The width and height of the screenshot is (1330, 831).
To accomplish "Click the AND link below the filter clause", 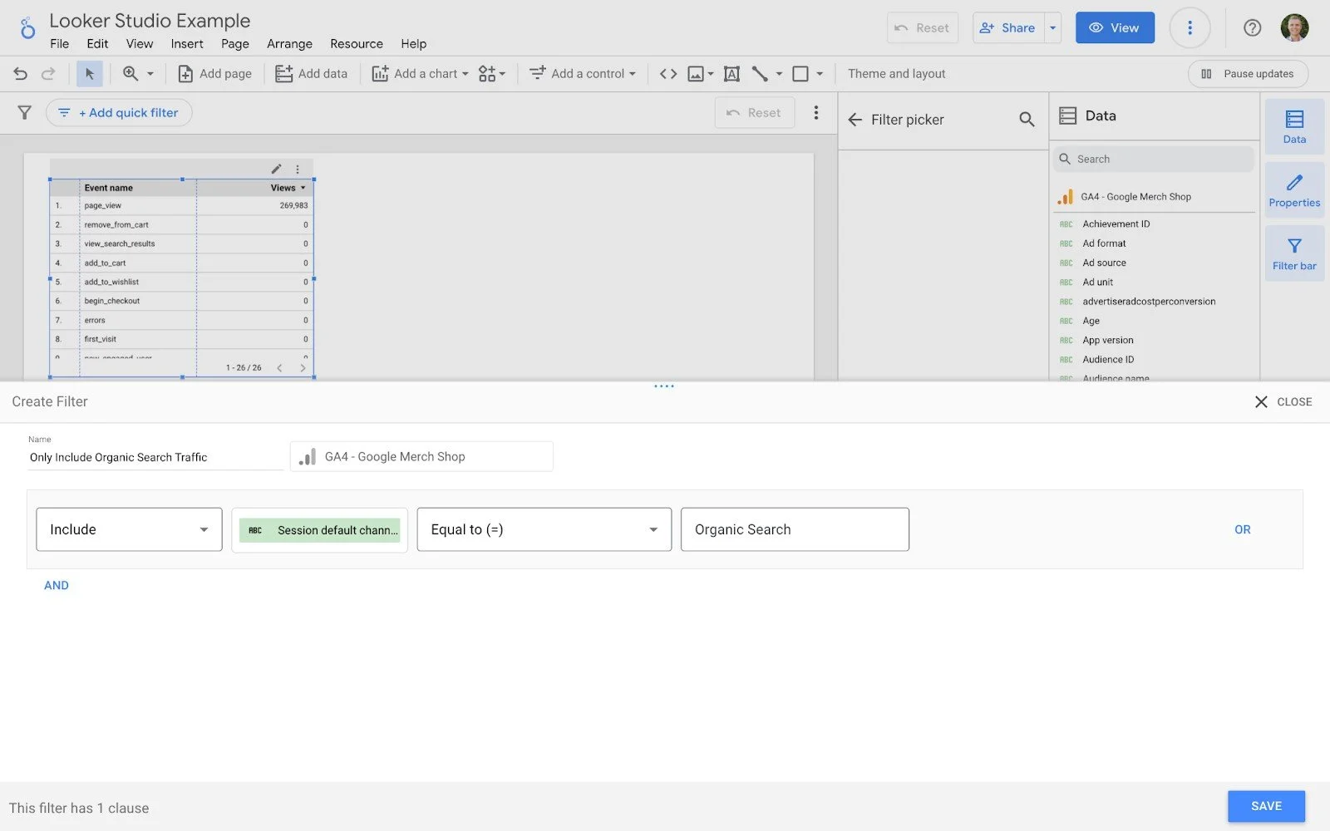I will tap(57, 585).
